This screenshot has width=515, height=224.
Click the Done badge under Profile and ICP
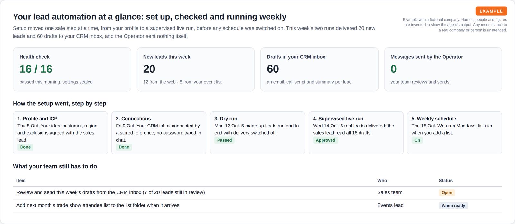pos(25,147)
